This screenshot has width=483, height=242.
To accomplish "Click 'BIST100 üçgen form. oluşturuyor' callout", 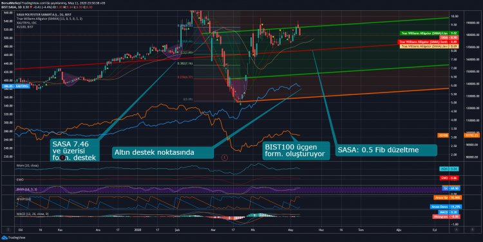I will [296, 150].
